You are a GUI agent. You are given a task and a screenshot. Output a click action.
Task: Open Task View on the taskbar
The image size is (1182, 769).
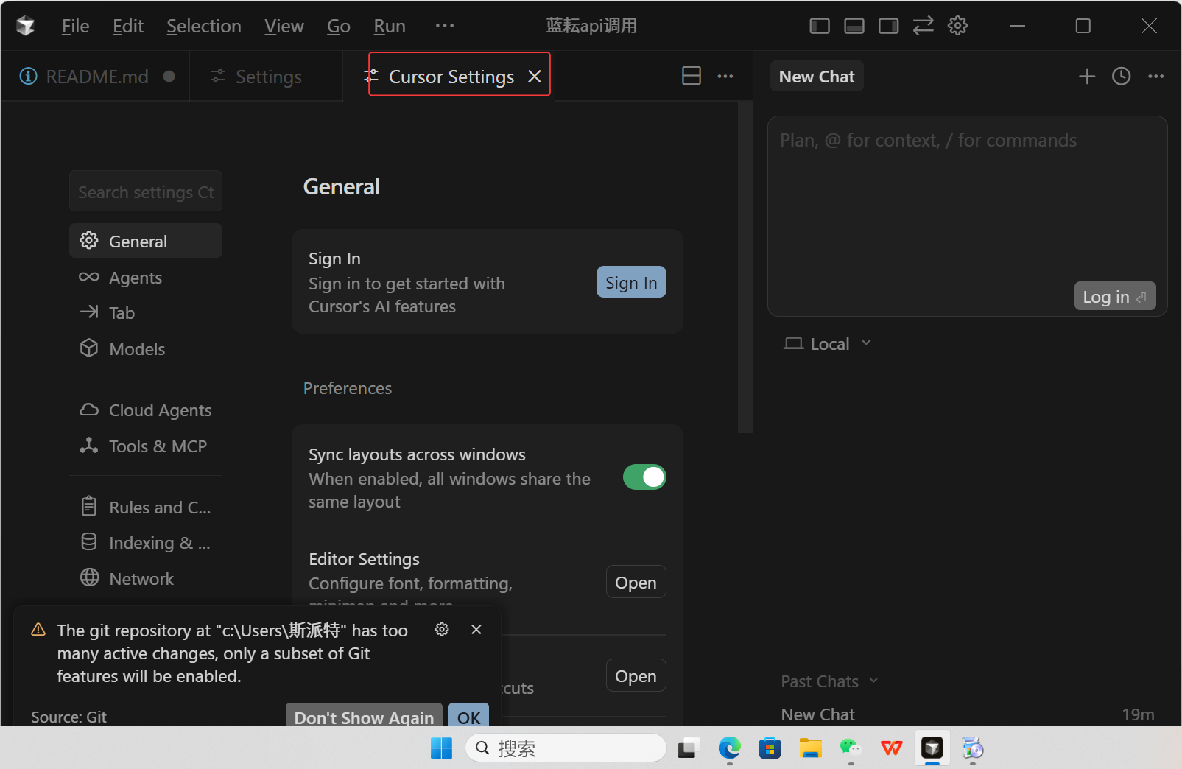(689, 748)
